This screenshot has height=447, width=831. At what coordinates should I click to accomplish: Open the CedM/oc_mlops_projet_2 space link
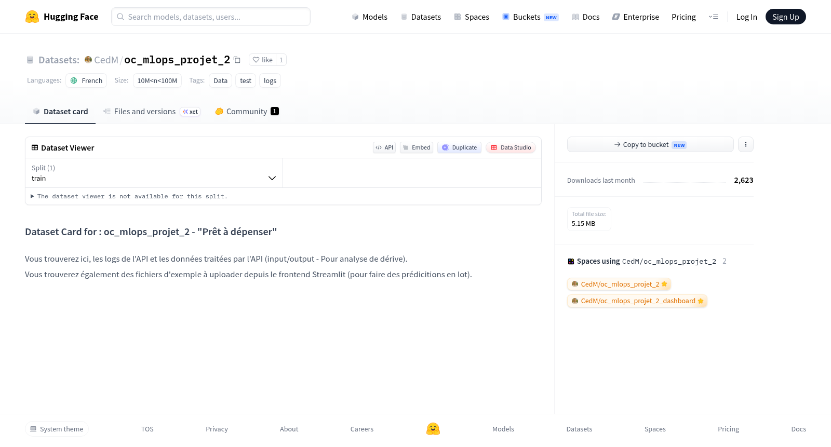(619, 284)
